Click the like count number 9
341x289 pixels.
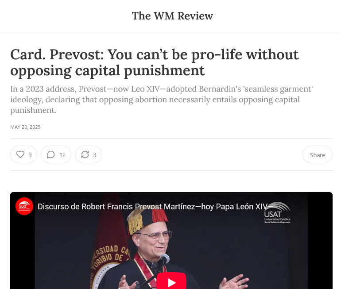pyautogui.click(x=30, y=155)
